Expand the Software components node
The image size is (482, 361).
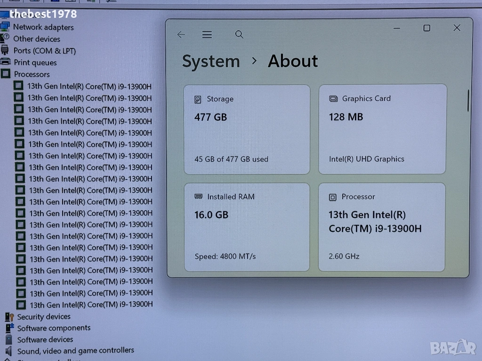pyautogui.click(x=54, y=328)
